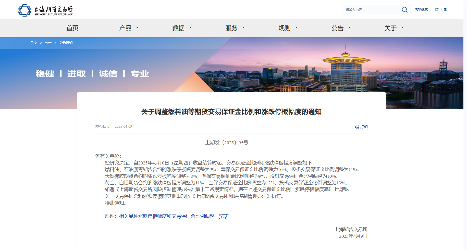Expand dropdown arrow beside 产品
The width and height of the screenshot is (467, 249).
(x=137, y=27)
